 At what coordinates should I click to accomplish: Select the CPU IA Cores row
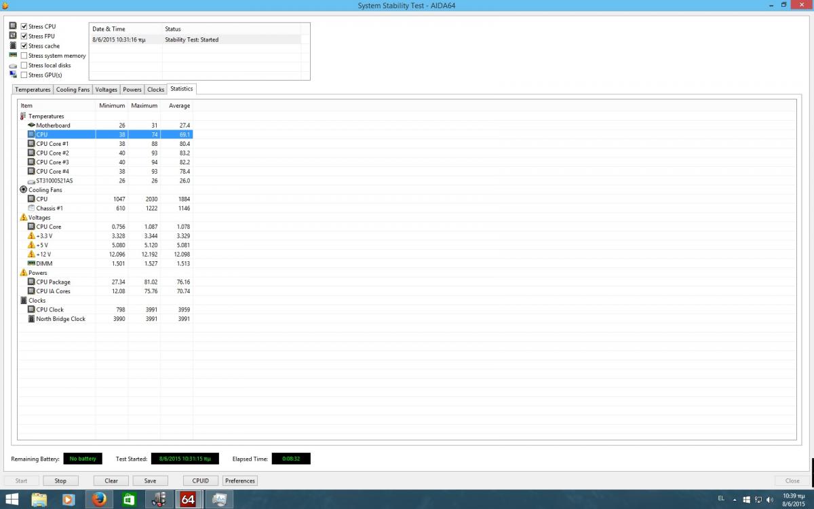point(106,291)
